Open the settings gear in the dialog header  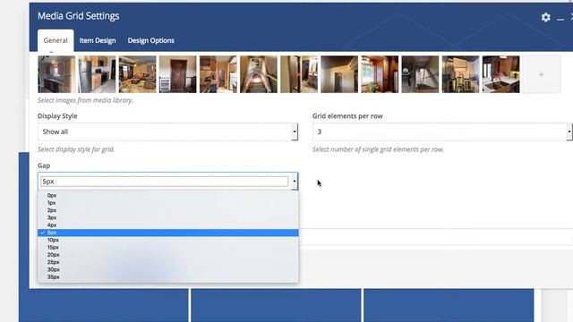click(545, 17)
